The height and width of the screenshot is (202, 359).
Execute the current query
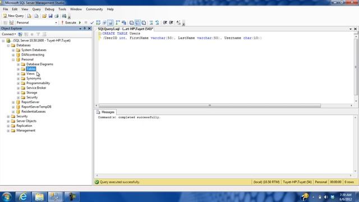pyautogui.click(x=68, y=22)
